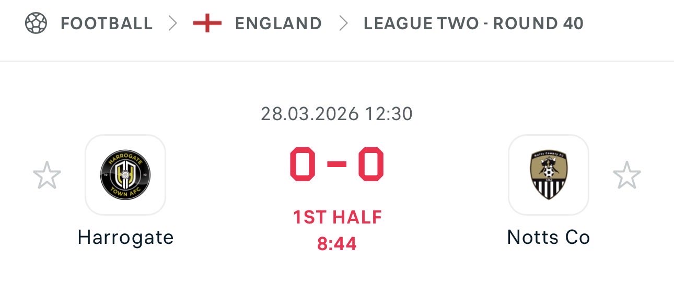Open League Two - Round 40 breadcrumb
The height and width of the screenshot is (294, 674).
tap(473, 23)
